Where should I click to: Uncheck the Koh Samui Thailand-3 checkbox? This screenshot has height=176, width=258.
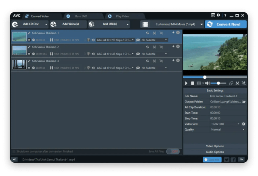(29, 68)
